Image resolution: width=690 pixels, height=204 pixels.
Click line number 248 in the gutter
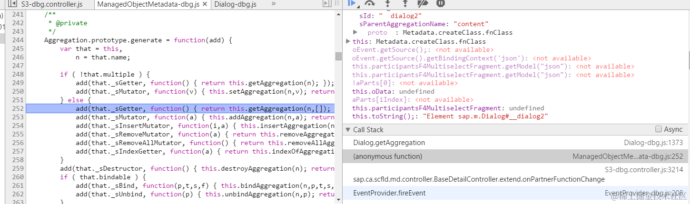pos(17,74)
